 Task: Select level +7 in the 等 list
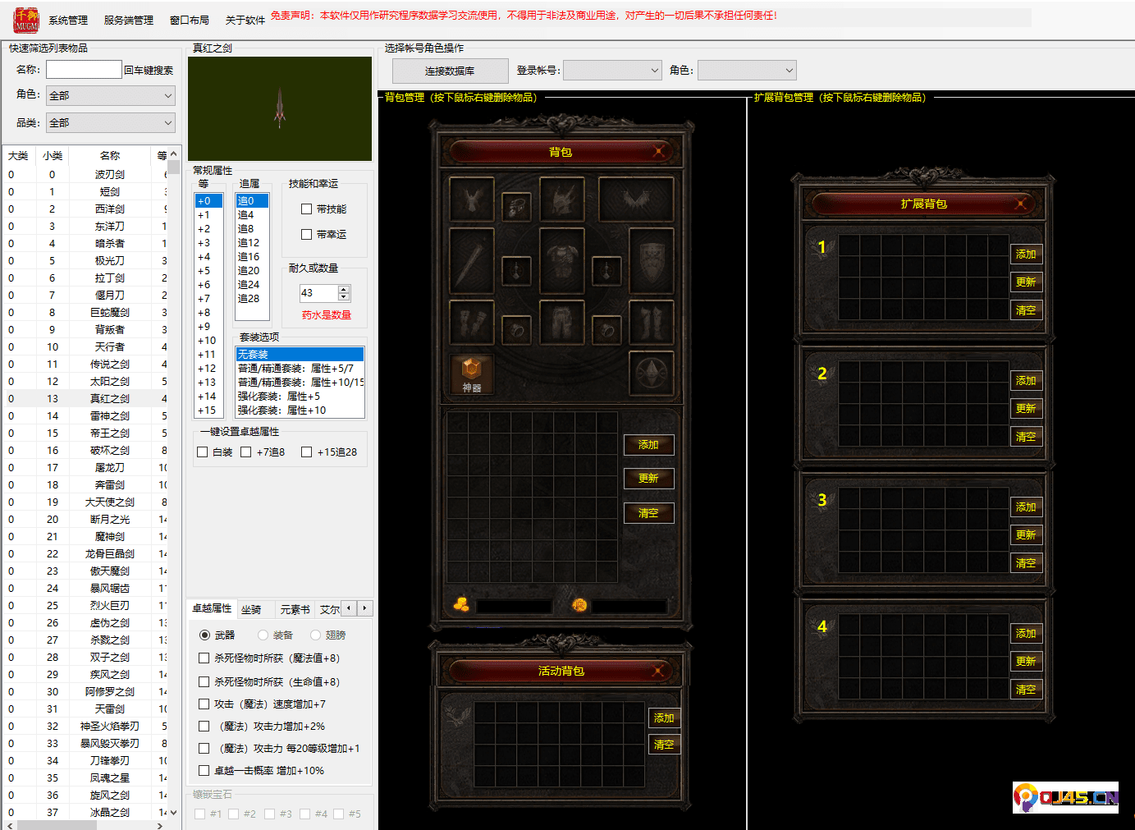[x=208, y=299]
